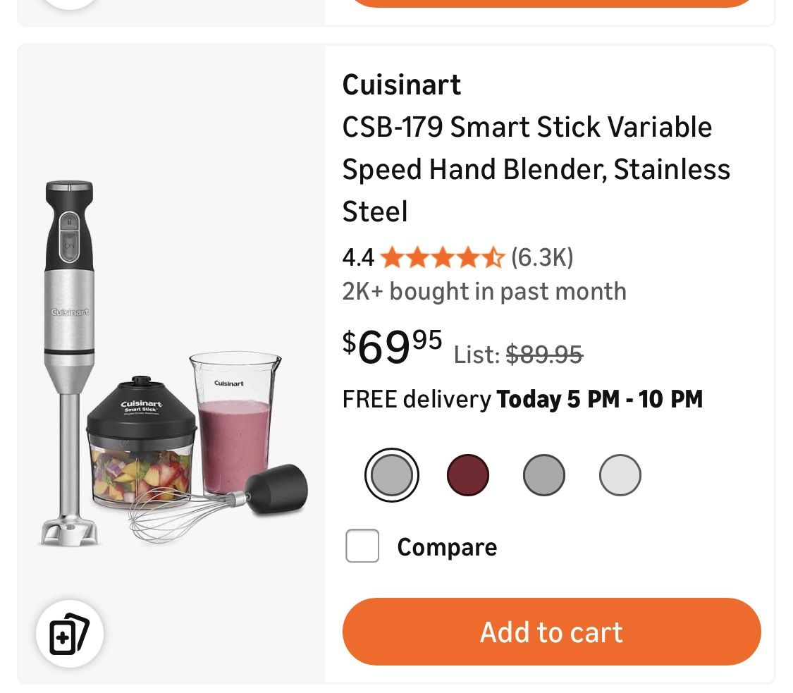Check the Compare checkbox
The width and height of the screenshot is (793, 693).
click(x=362, y=546)
